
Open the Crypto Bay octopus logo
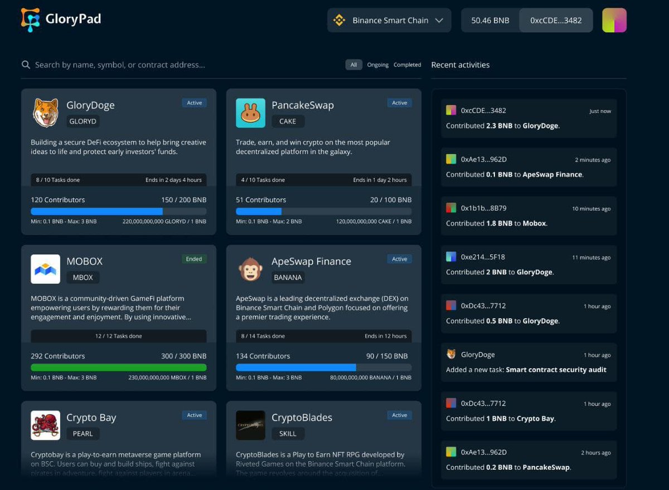[45, 425]
